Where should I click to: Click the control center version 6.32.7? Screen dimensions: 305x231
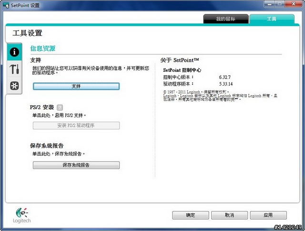[225, 77]
